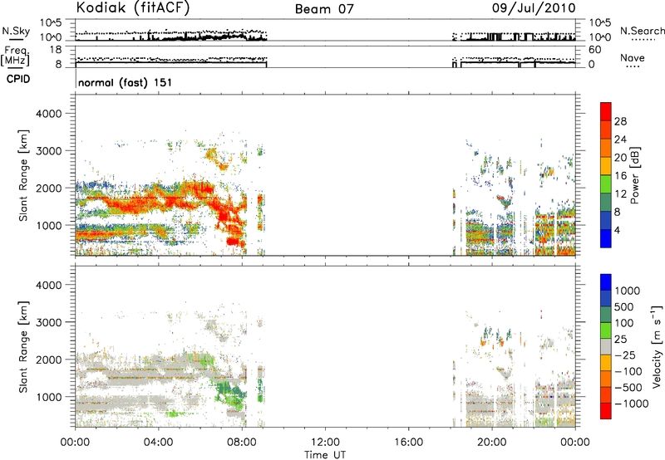Click the '16:00' time axis label
The width and height of the screenshot is (665, 460).
coord(408,443)
